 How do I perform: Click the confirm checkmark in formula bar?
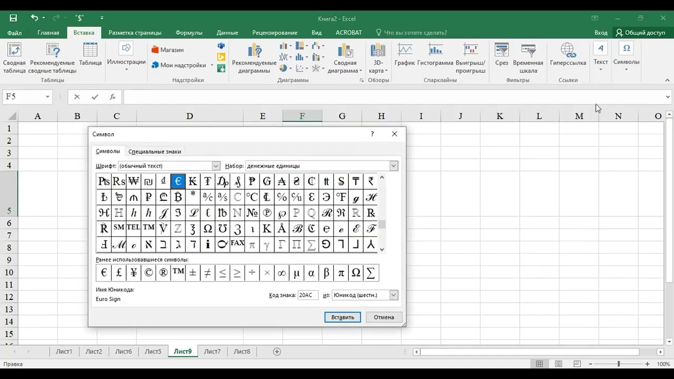tap(95, 97)
